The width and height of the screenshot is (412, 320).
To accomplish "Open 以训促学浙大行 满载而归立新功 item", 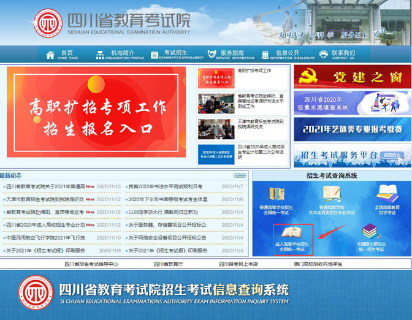I will 163,212.
